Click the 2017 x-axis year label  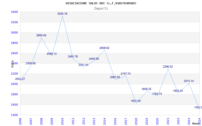pos(126,121)
